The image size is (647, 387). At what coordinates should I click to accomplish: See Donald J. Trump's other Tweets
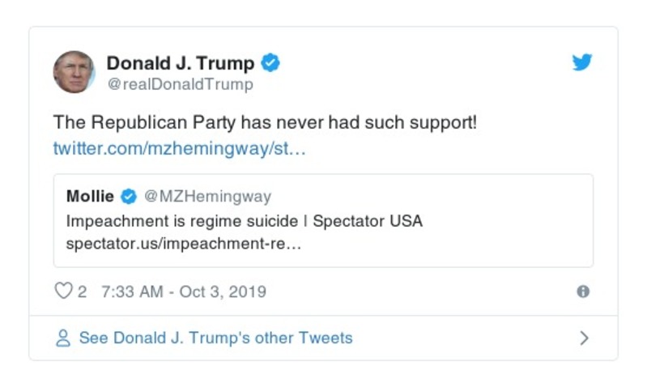pos(215,338)
